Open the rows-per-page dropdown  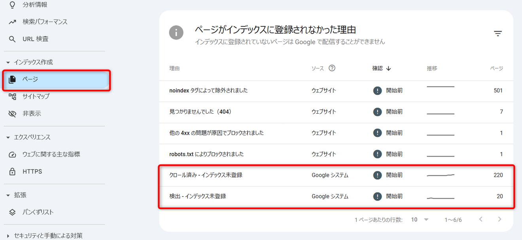[x=419, y=219]
